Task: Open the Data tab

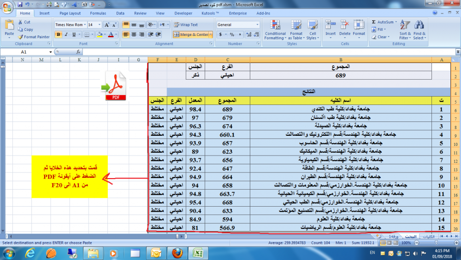Action: [x=120, y=13]
